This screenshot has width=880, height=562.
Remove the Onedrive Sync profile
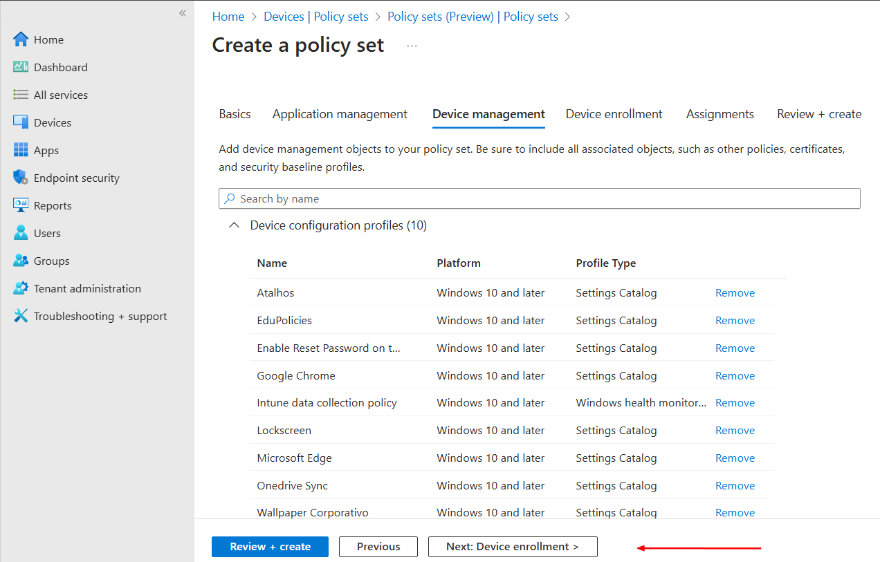tap(735, 486)
